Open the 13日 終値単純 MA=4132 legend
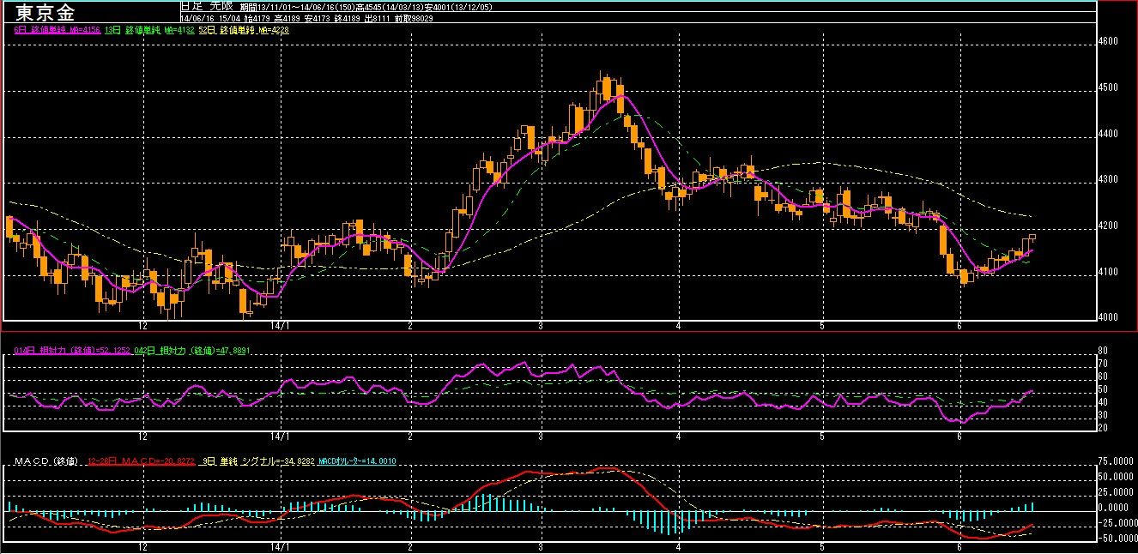 click(148, 30)
